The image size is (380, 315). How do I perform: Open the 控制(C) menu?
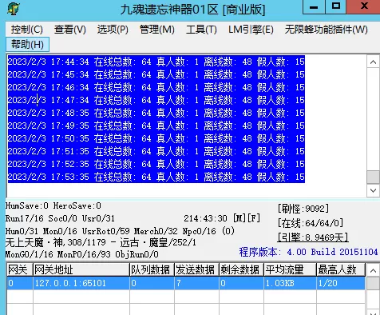[x=27, y=30]
